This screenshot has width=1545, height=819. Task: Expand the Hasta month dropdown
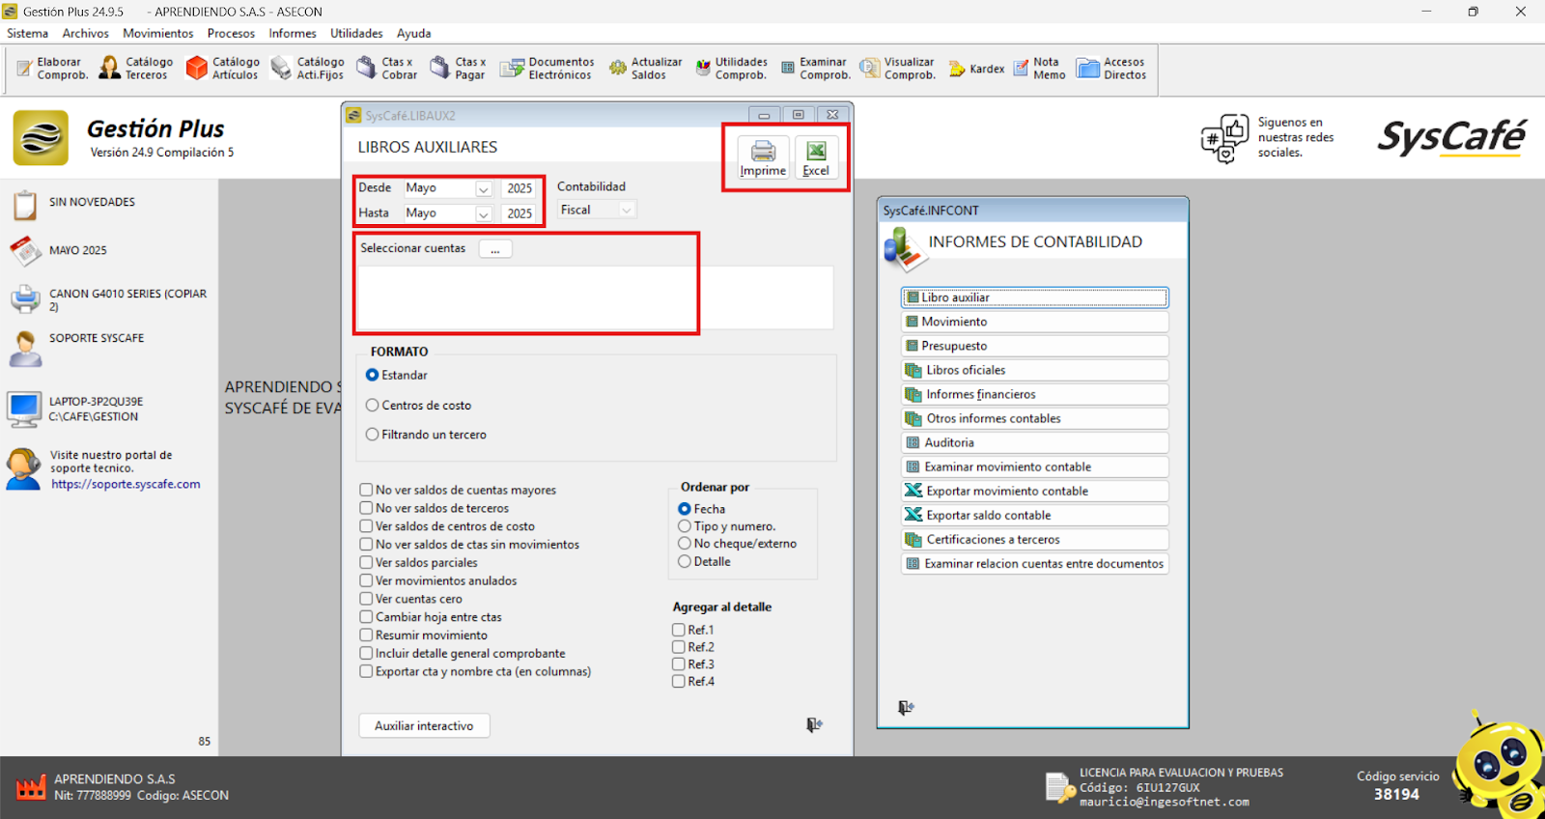(x=484, y=214)
